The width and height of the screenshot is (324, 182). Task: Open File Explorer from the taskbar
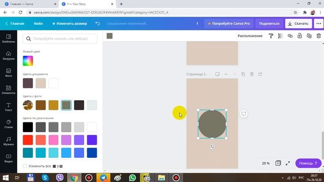click(161, 177)
